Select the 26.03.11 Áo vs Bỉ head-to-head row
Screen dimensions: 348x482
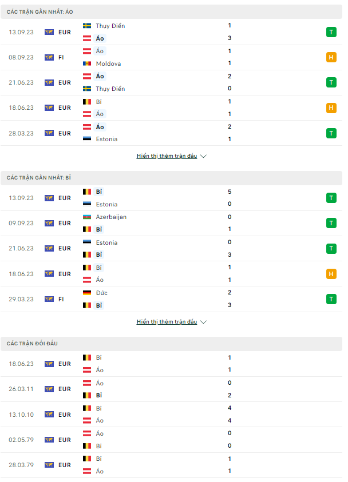(171, 389)
